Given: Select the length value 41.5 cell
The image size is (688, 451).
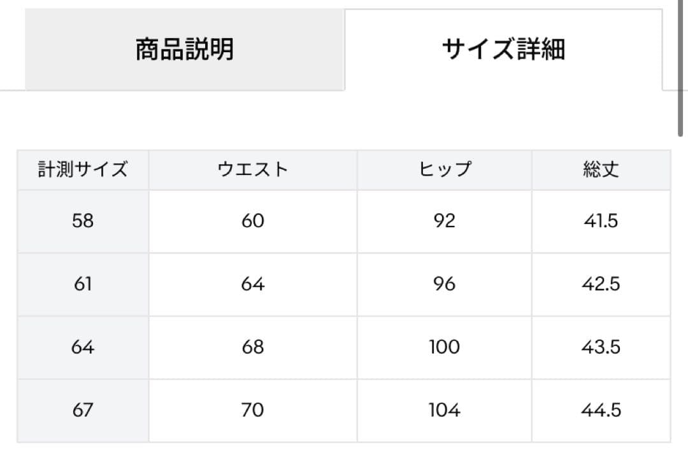Looking at the screenshot, I should click(601, 221).
